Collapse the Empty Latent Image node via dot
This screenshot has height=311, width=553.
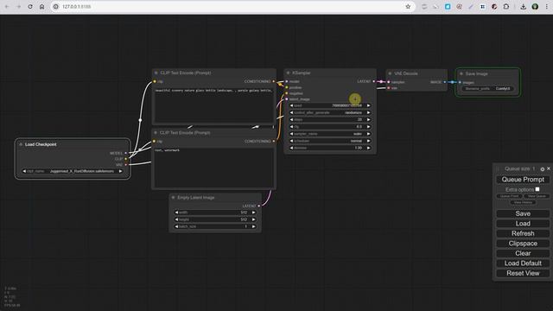[x=173, y=198]
